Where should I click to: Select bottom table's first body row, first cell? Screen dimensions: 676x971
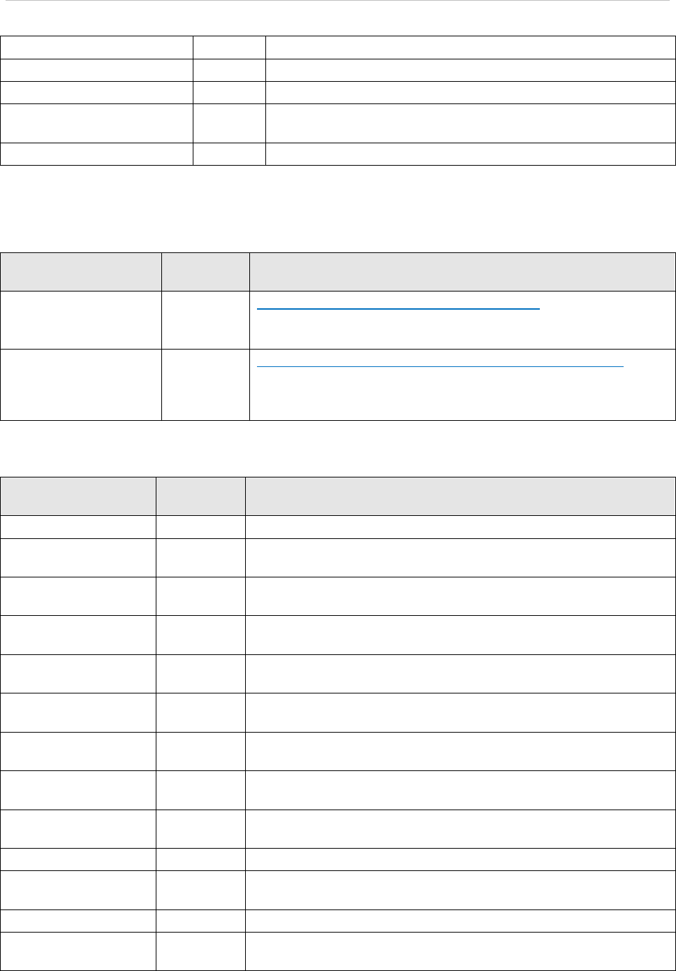[x=78, y=527]
